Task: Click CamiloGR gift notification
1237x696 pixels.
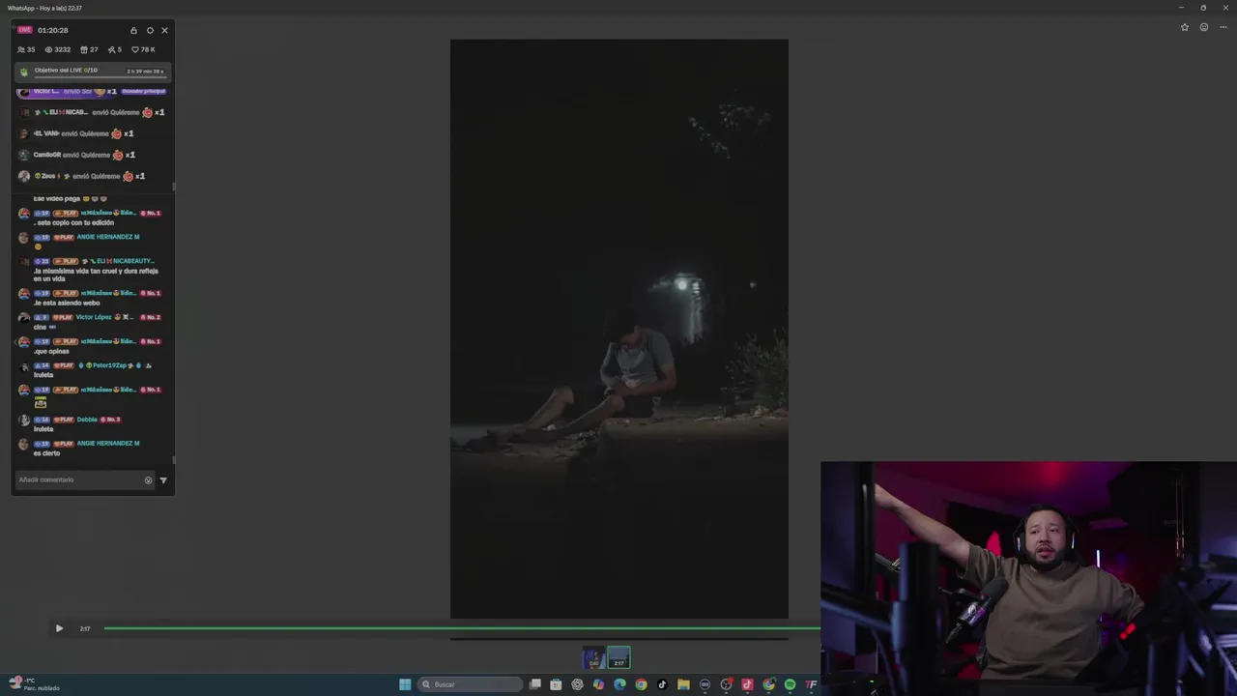Action: 77,155
